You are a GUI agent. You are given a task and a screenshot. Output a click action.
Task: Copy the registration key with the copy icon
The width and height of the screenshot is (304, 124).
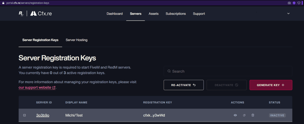coord(244,115)
